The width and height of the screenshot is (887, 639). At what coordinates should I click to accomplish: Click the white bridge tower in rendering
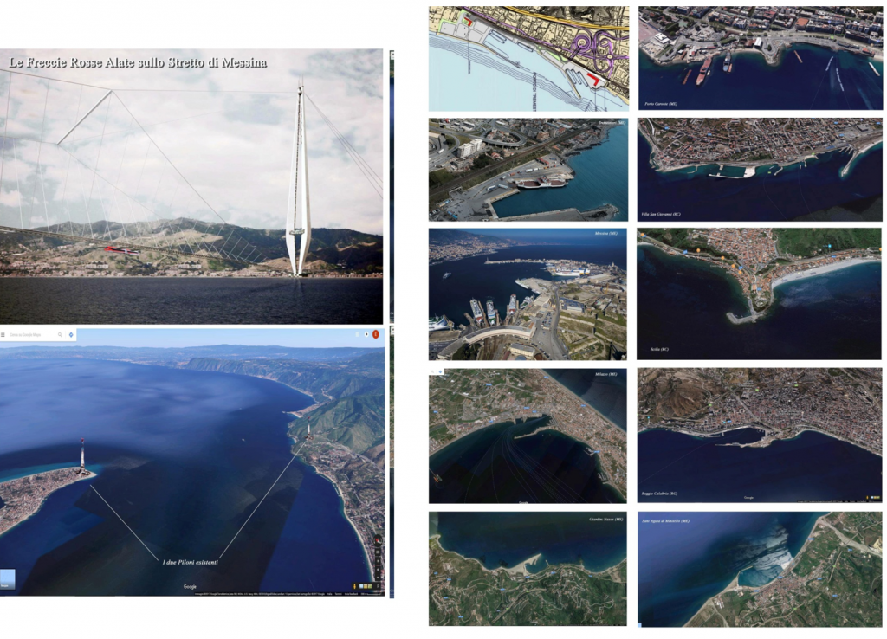pos(299,182)
